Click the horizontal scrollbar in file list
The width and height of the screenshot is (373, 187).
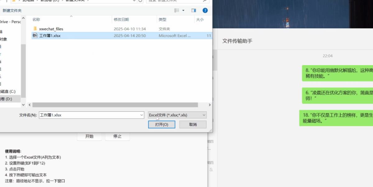tap(115, 105)
